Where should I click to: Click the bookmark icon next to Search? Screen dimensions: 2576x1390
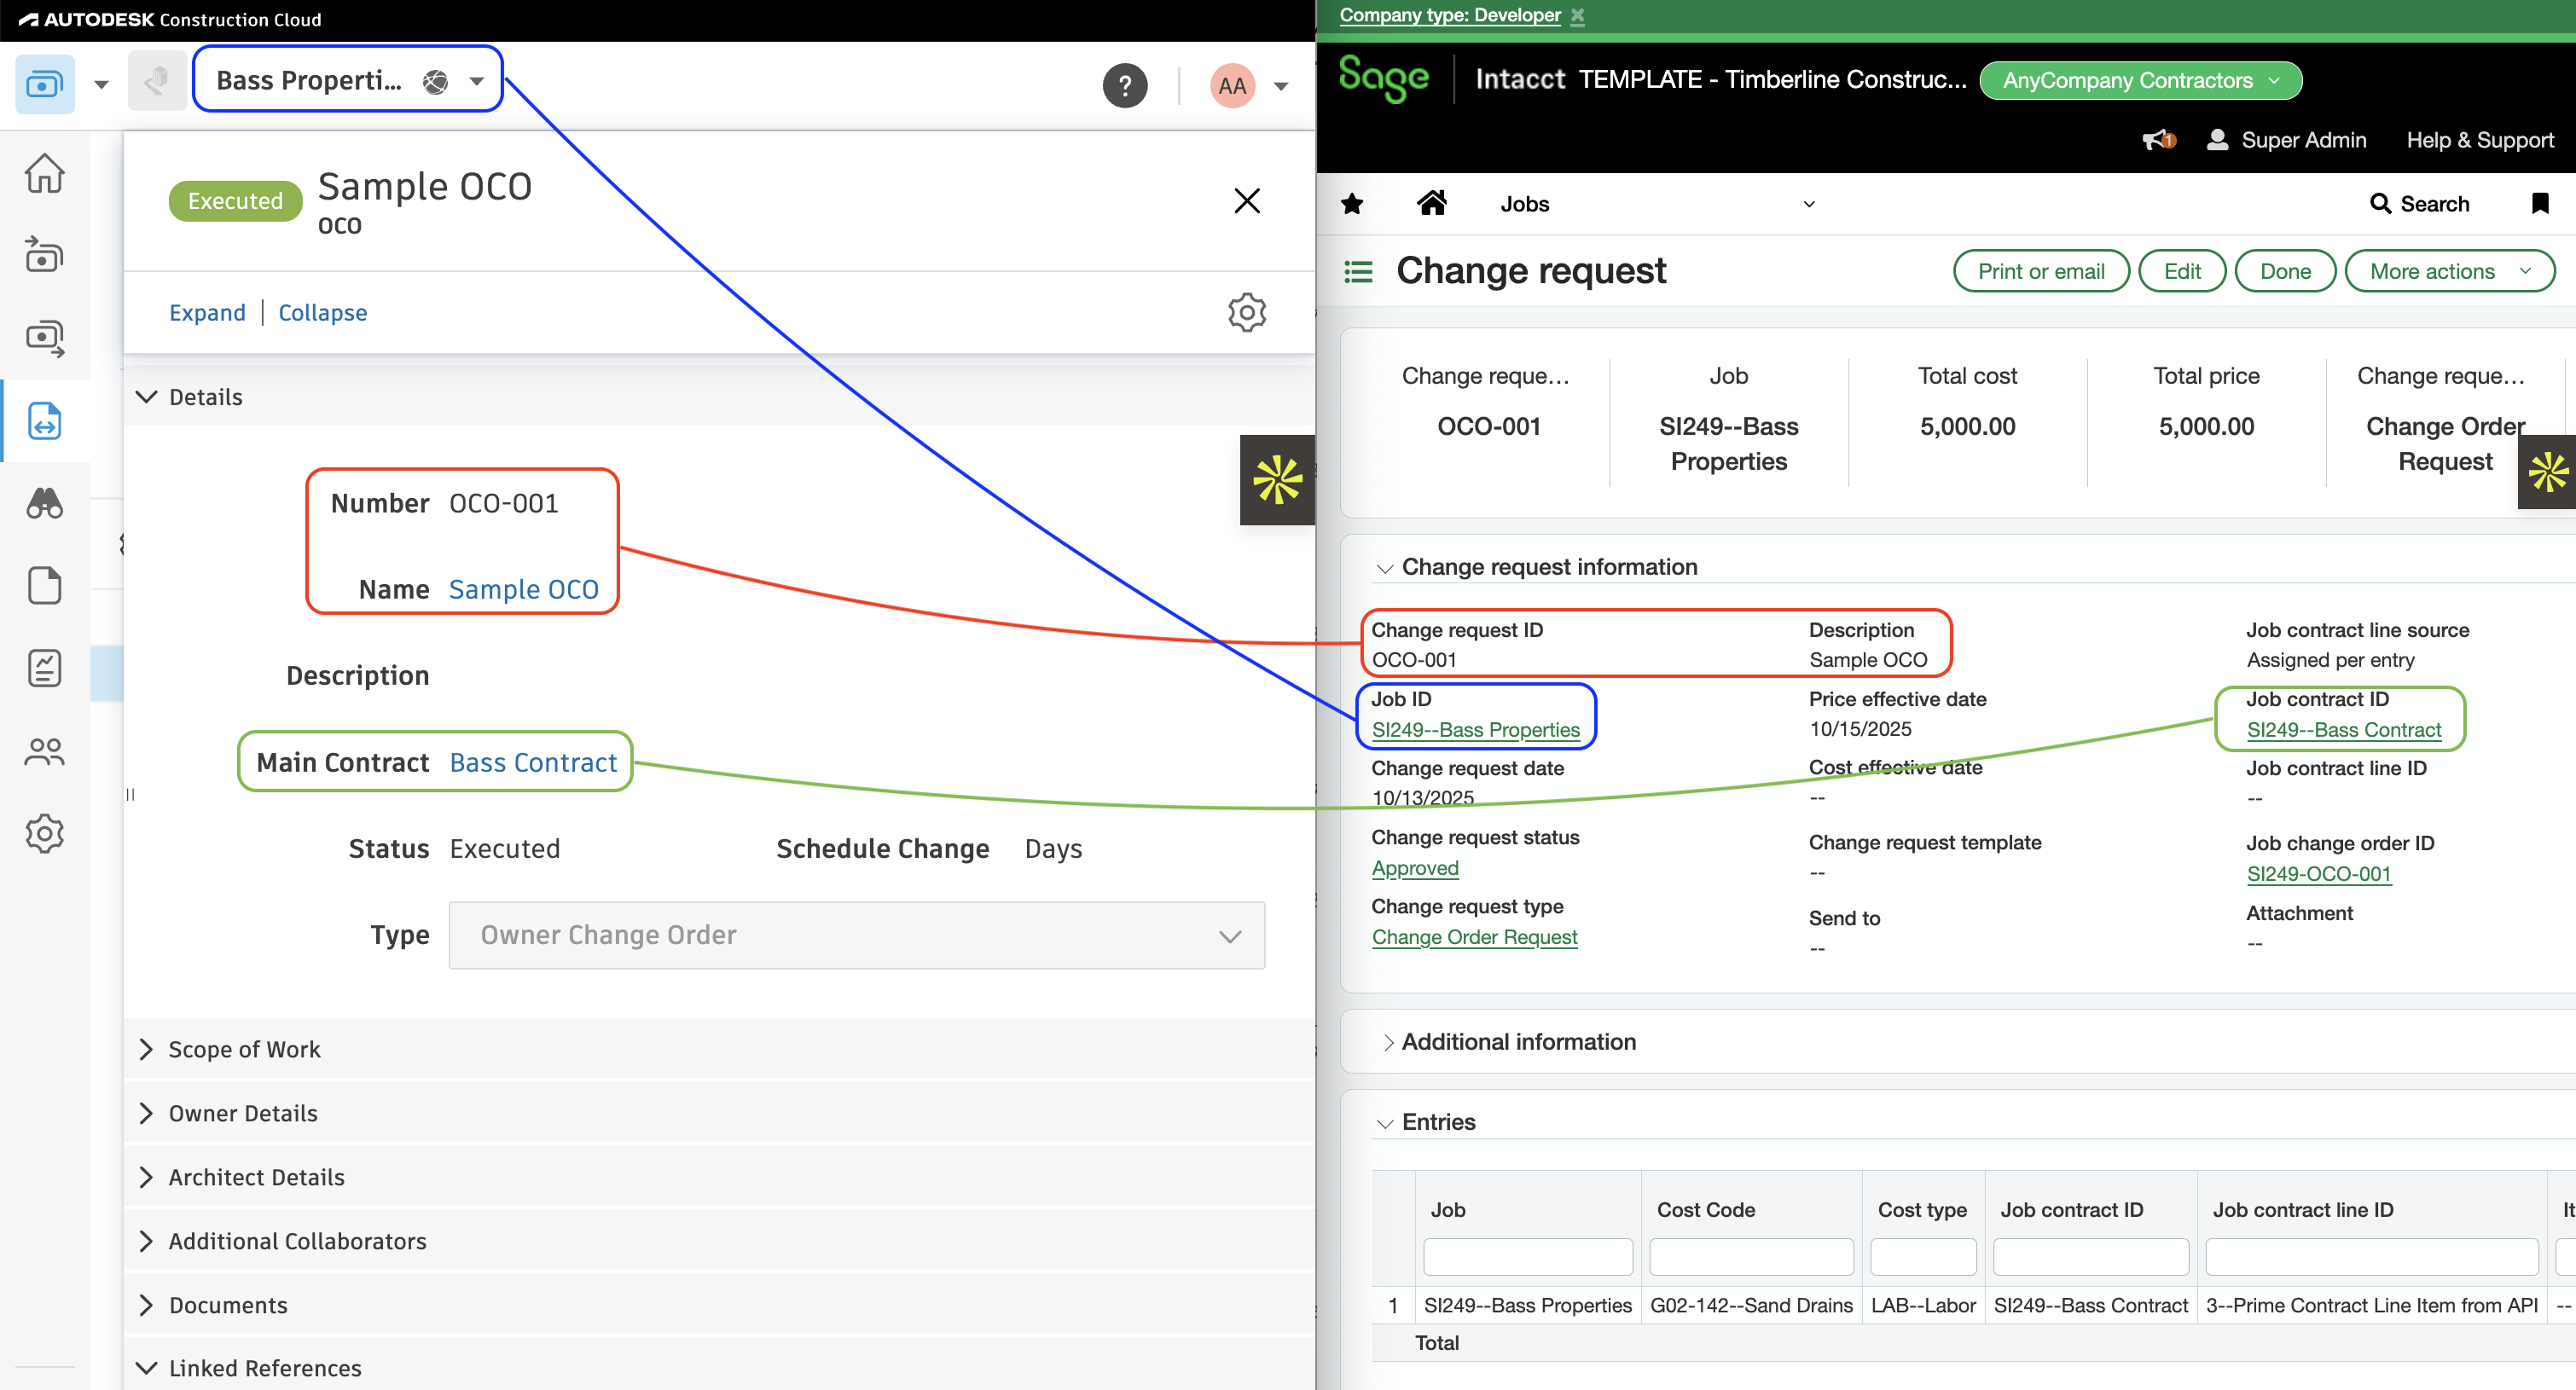2540,203
